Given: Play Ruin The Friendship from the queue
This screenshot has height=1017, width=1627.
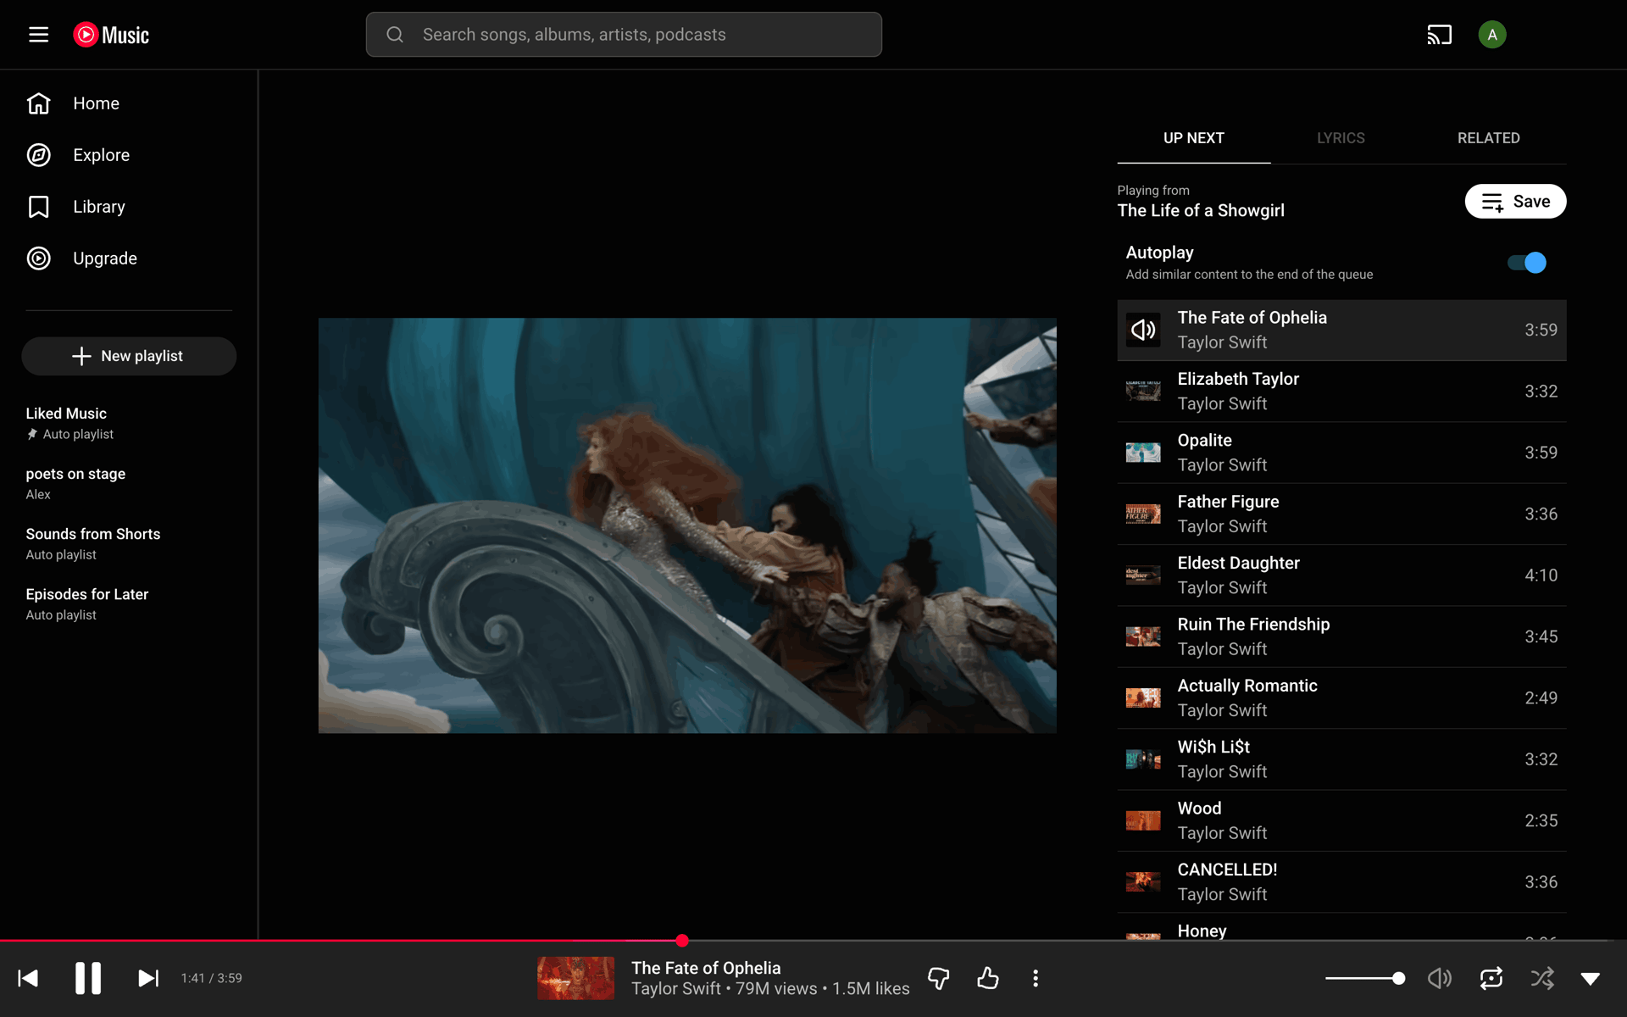Looking at the screenshot, I should point(1341,636).
